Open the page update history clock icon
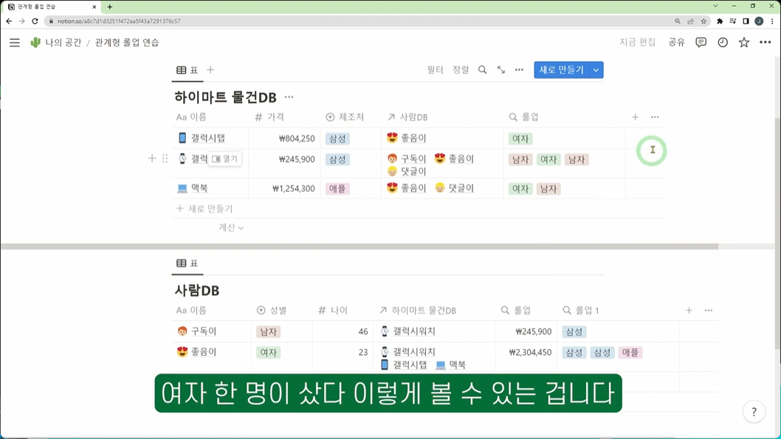This screenshot has height=439, width=781. [723, 42]
